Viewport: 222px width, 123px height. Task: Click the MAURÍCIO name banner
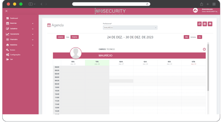(x=129, y=56)
